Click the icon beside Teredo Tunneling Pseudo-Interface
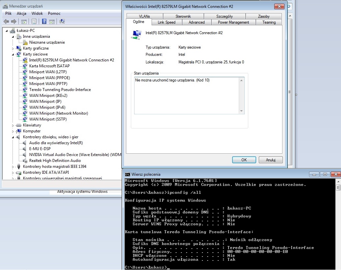Screen dimensions: 341x270 coord(25,90)
